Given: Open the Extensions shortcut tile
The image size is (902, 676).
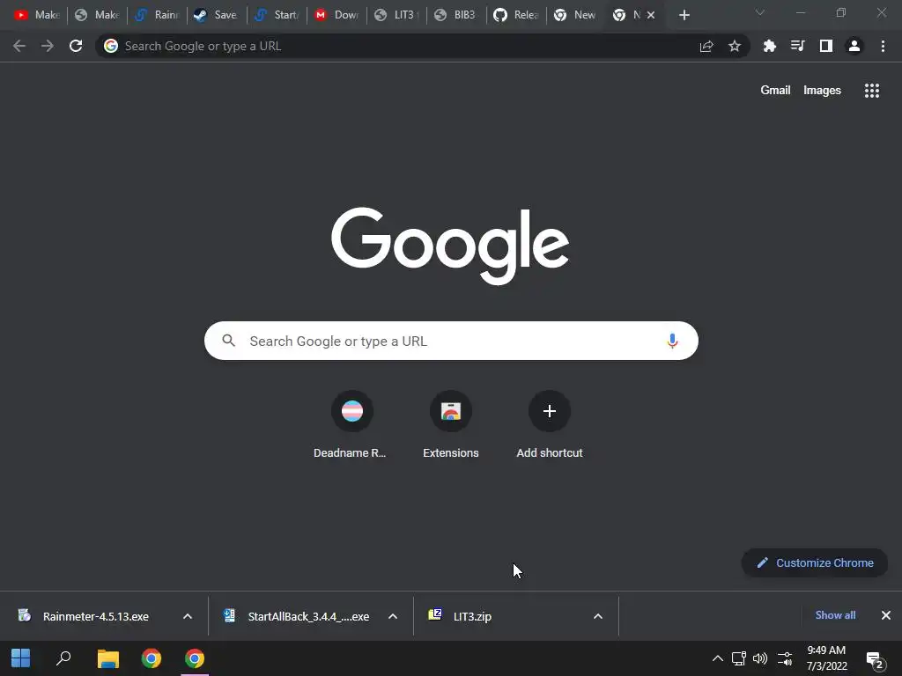Looking at the screenshot, I should click(x=451, y=424).
